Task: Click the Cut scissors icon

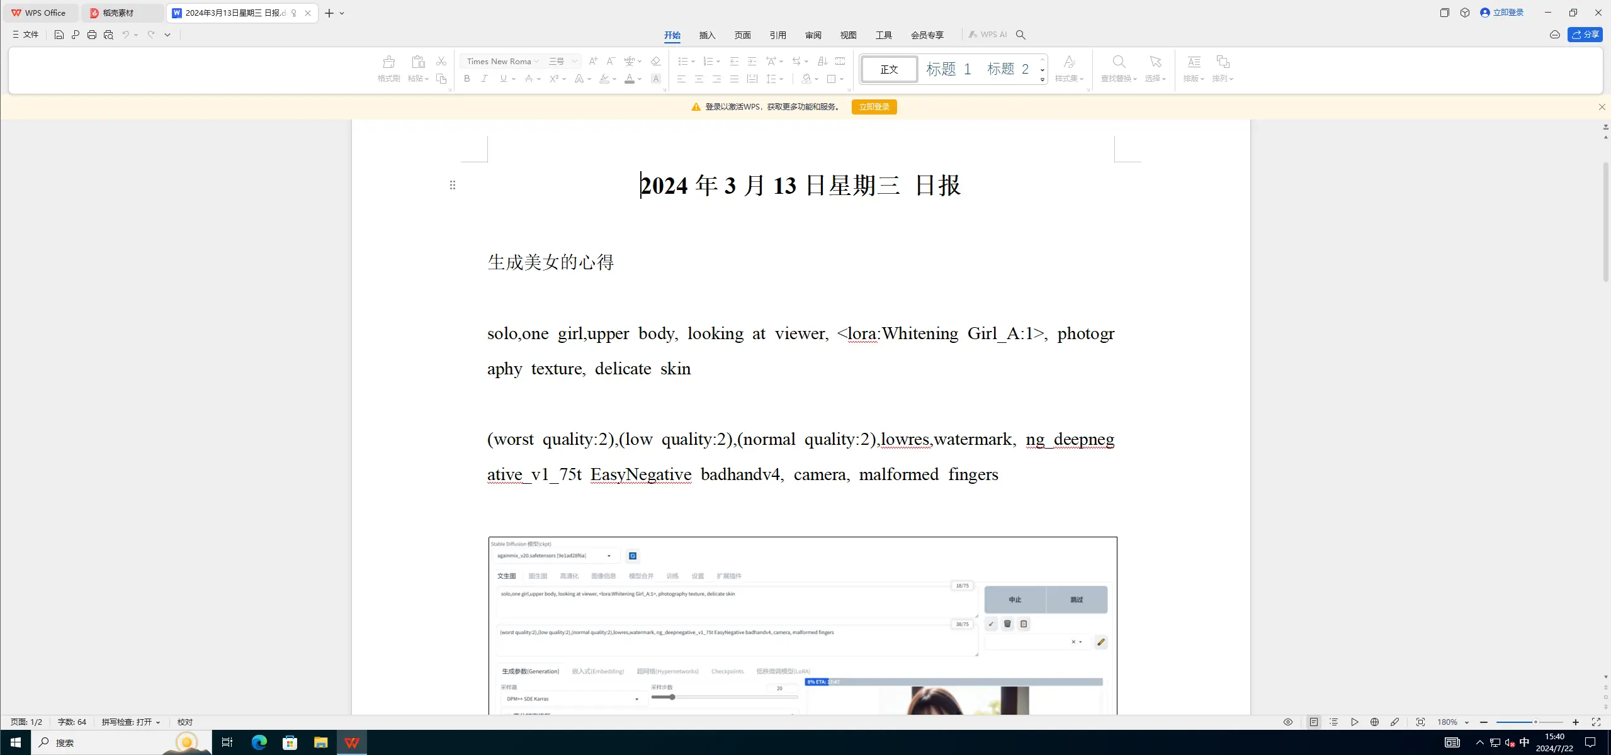Action: [x=441, y=61]
